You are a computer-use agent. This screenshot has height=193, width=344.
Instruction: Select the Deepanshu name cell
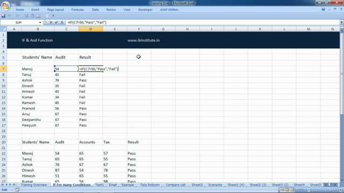click(38, 120)
